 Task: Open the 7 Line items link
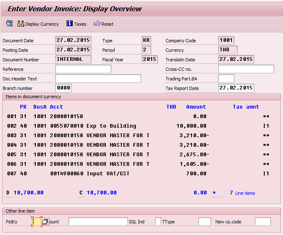[242, 193]
